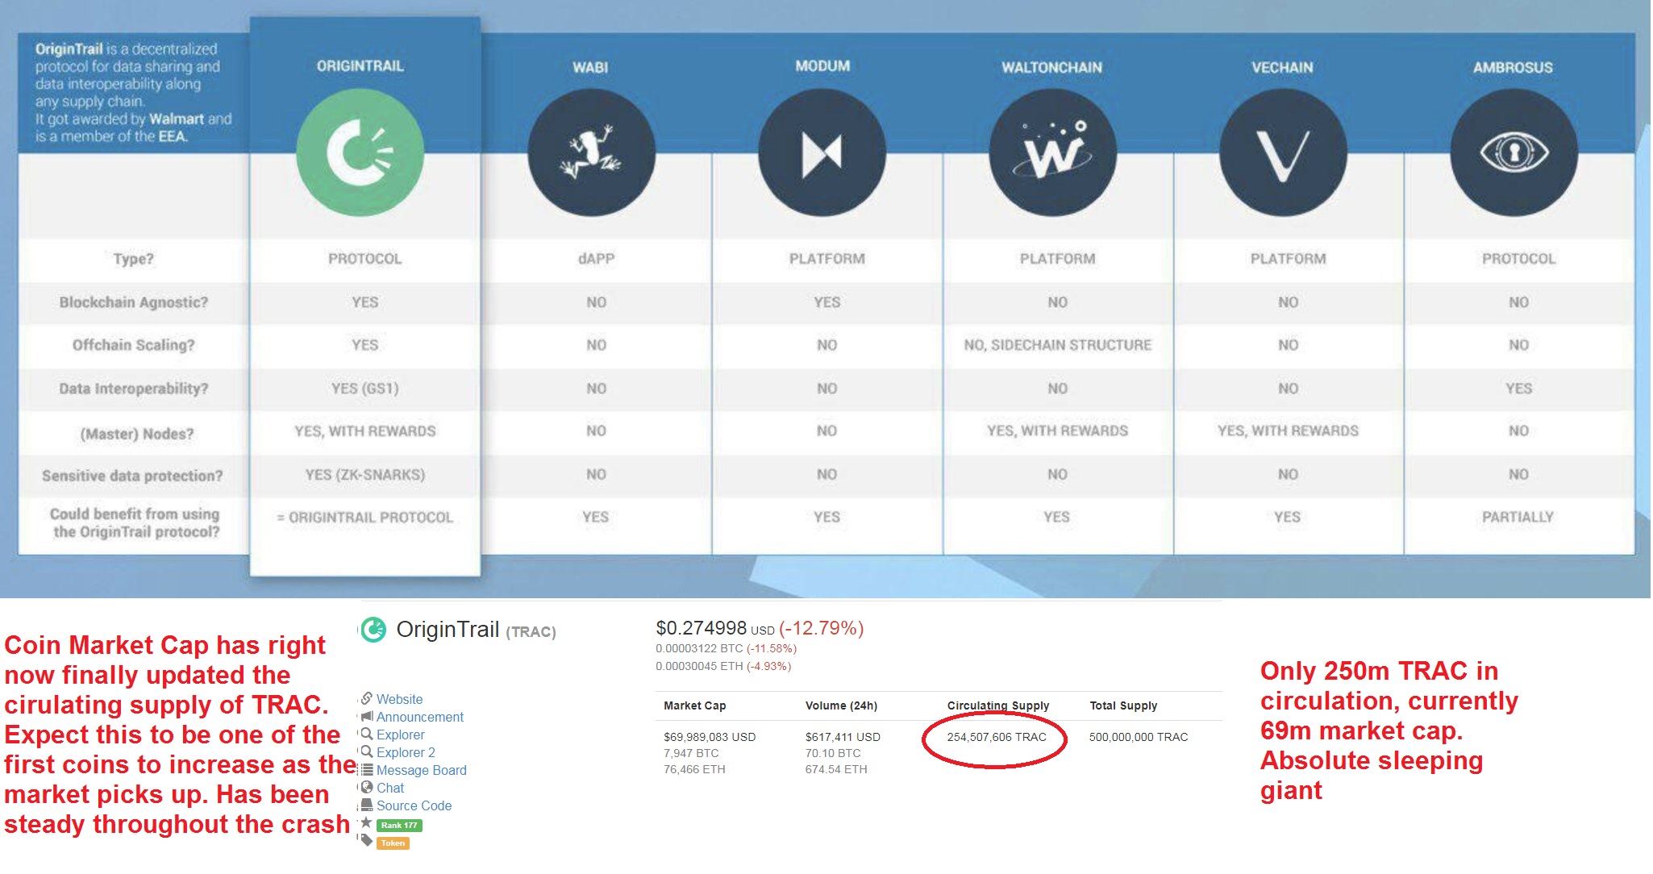Viewport: 1653px width, 874px height.
Task: Click the Ambrosus eye logo
Action: (x=1514, y=152)
